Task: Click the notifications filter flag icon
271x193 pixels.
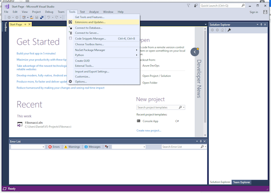Action: (188, 6)
